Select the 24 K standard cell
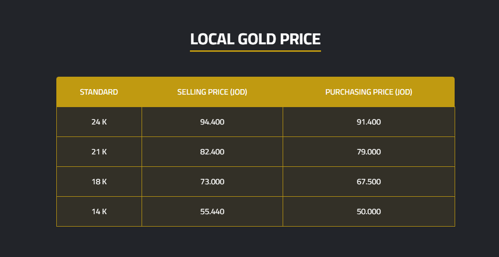The image size is (499, 257). tap(99, 122)
